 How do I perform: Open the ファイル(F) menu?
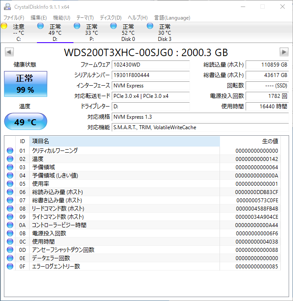[x=14, y=18]
